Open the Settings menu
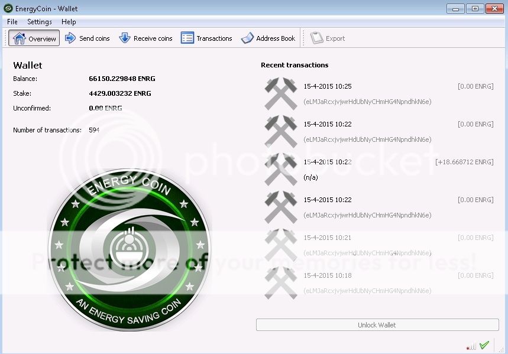Viewport: 508px width, 354px height. coord(40,22)
